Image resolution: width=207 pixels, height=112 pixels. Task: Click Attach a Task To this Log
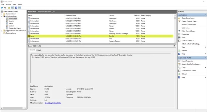pyautogui.click(x=191, y=44)
